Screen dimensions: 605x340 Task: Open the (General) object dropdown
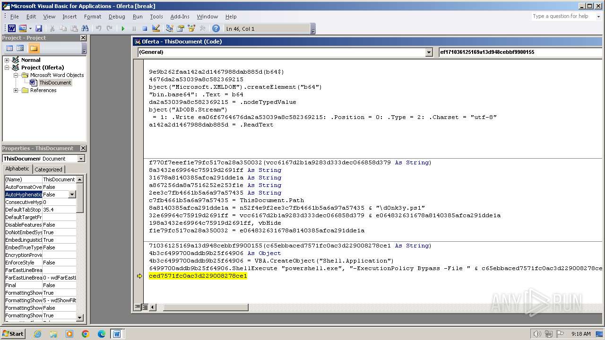pos(429,52)
